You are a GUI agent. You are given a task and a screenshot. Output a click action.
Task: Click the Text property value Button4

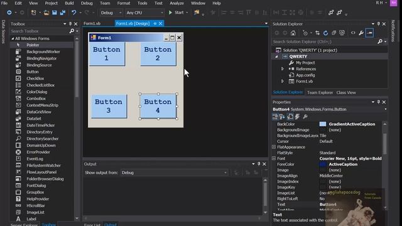[328, 205]
